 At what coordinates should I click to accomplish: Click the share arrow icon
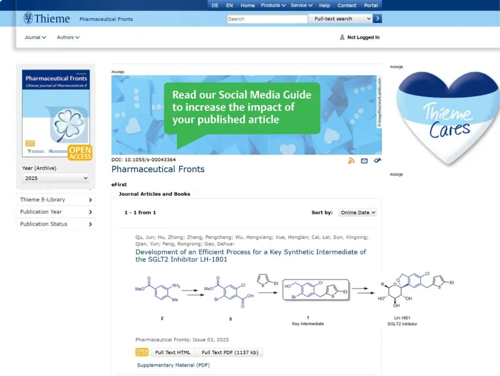pyautogui.click(x=377, y=161)
